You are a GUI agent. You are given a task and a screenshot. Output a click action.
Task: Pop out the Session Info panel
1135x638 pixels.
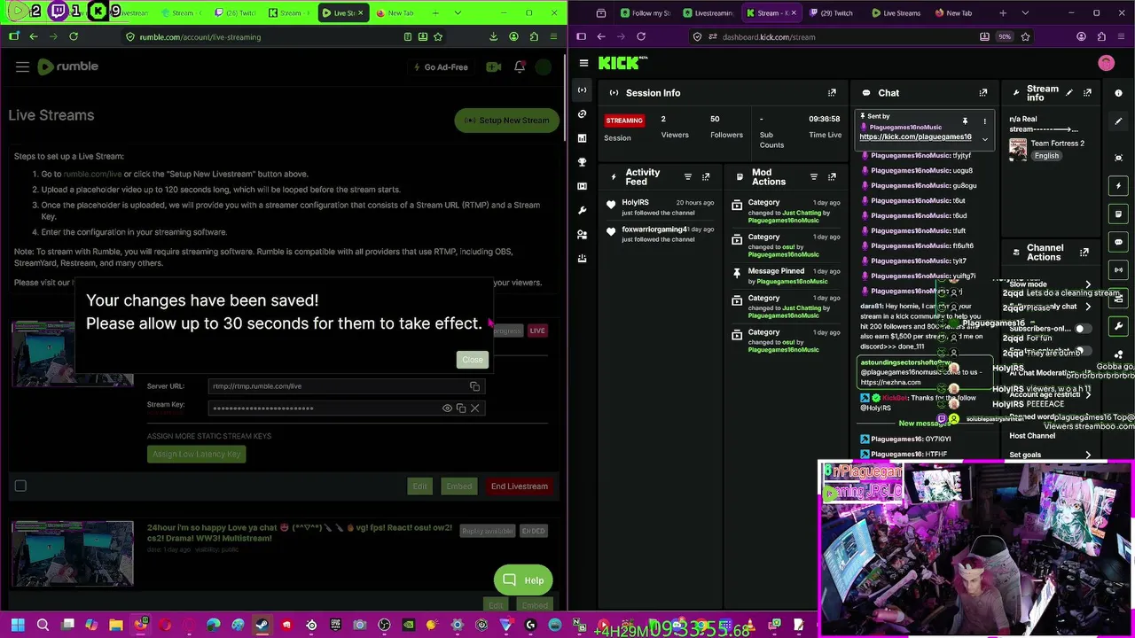(832, 93)
